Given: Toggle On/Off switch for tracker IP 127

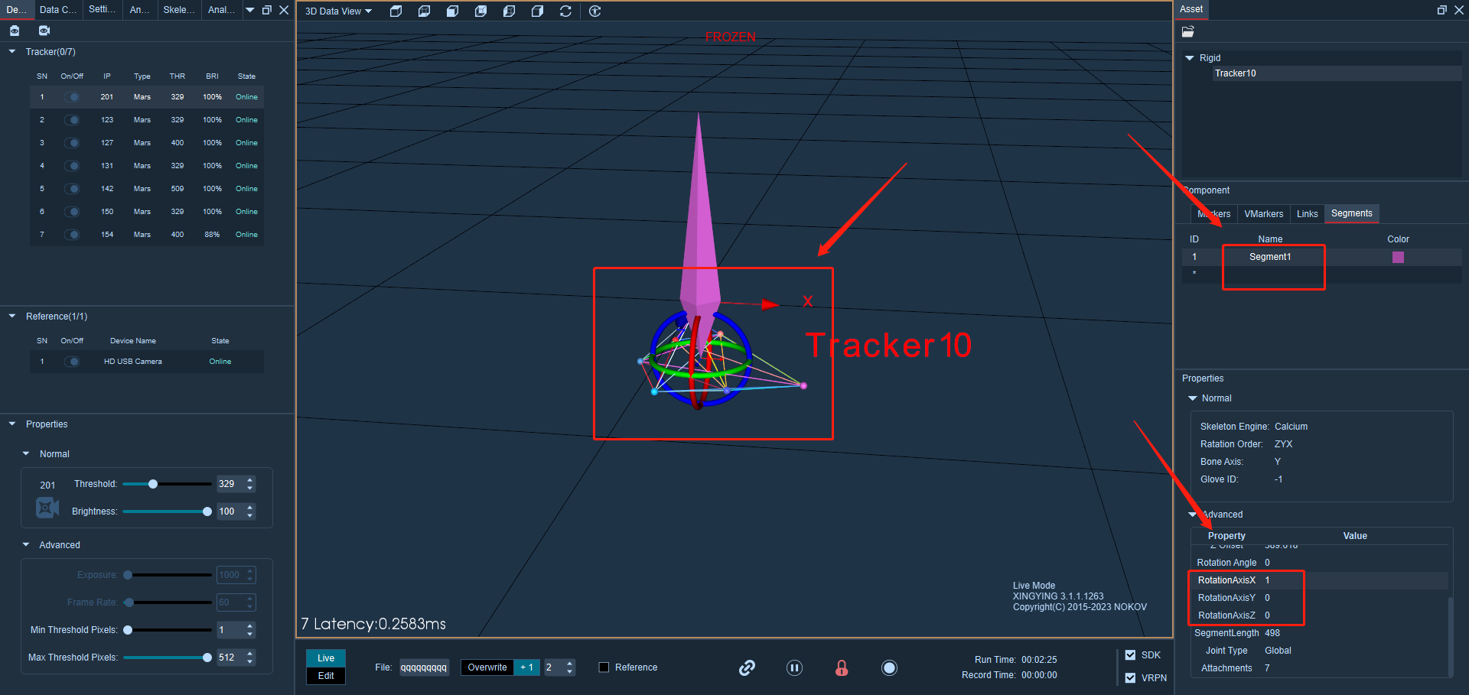Looking at the screenshot, I should (x=72, y=143).
